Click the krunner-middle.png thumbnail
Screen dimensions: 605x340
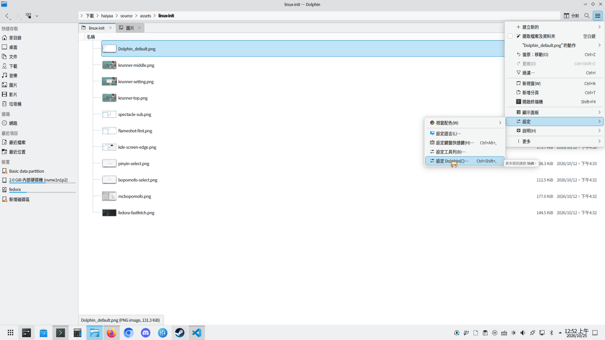[109, 65]
